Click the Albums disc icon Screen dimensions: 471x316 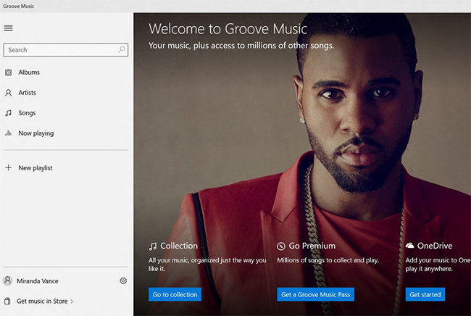(9, 72)
